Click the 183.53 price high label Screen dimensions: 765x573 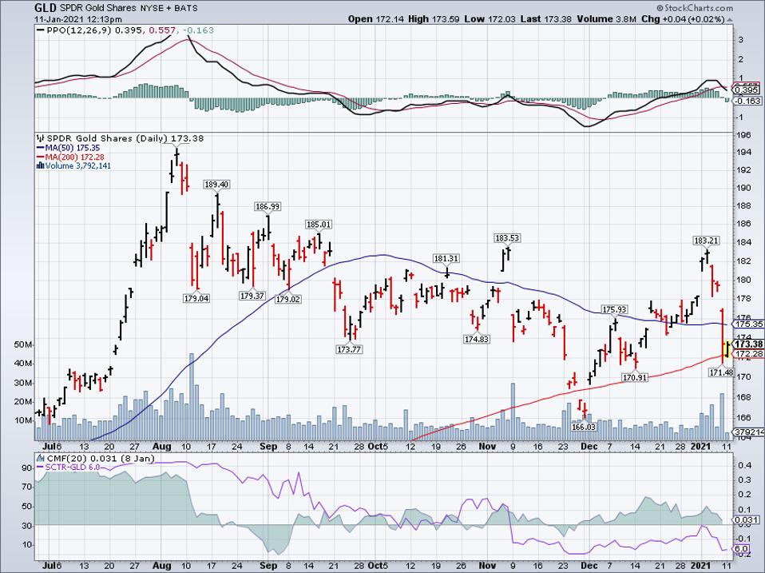click(507, 238)
